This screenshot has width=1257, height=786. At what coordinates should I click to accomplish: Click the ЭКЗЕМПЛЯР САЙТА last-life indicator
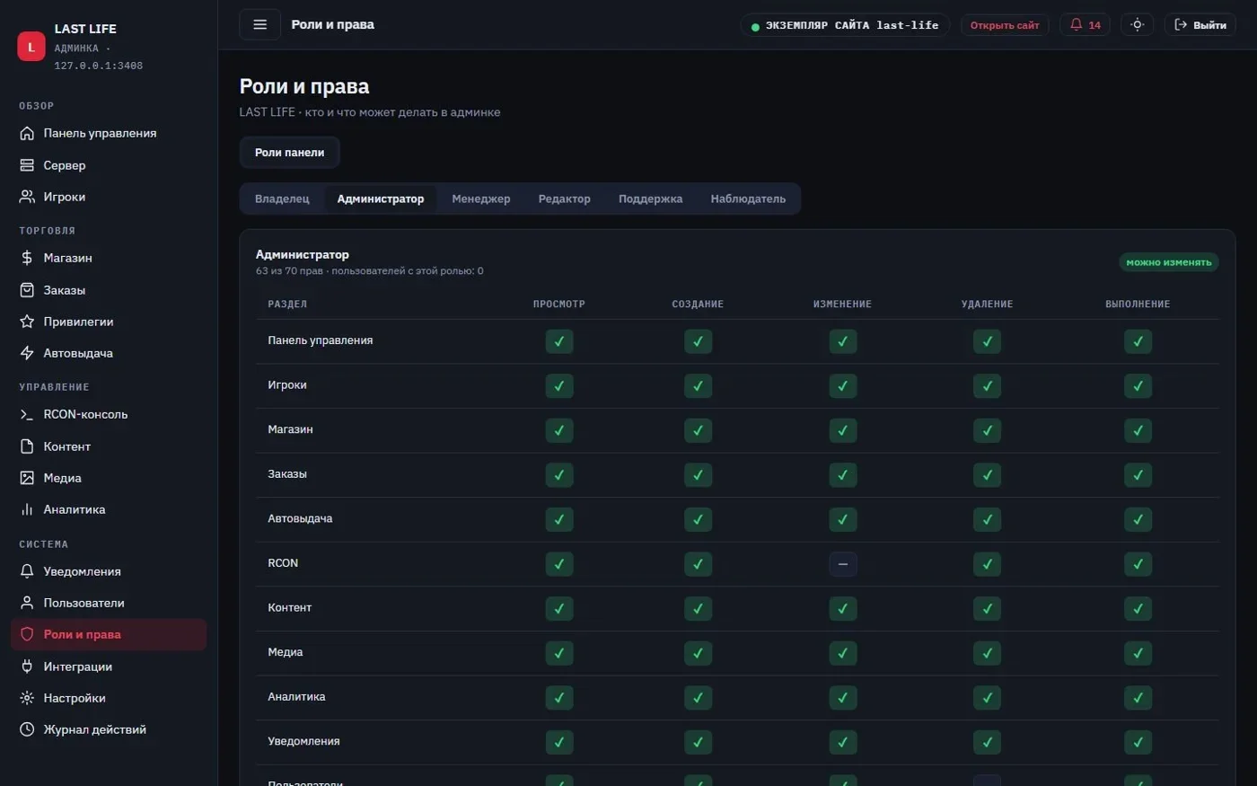pos(845,25)
